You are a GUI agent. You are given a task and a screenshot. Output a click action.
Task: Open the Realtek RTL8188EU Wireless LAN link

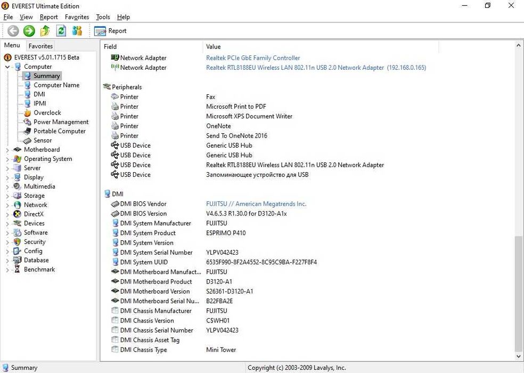point(316,68)
